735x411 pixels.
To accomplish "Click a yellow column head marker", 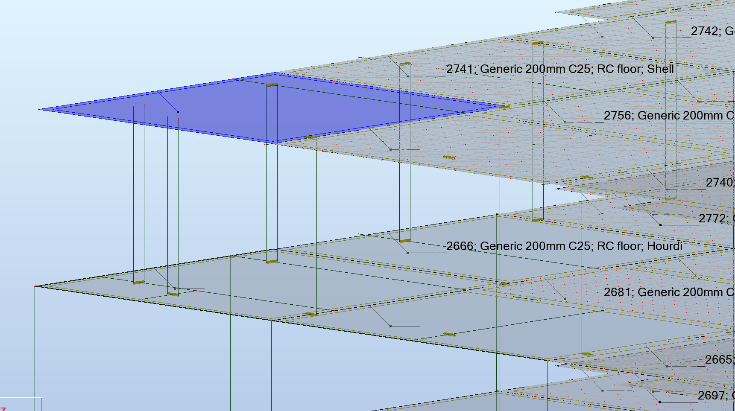I will pos(272,84).
